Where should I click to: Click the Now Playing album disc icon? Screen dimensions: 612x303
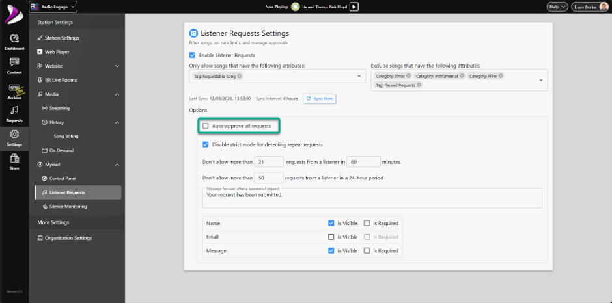tap(296, 7)
